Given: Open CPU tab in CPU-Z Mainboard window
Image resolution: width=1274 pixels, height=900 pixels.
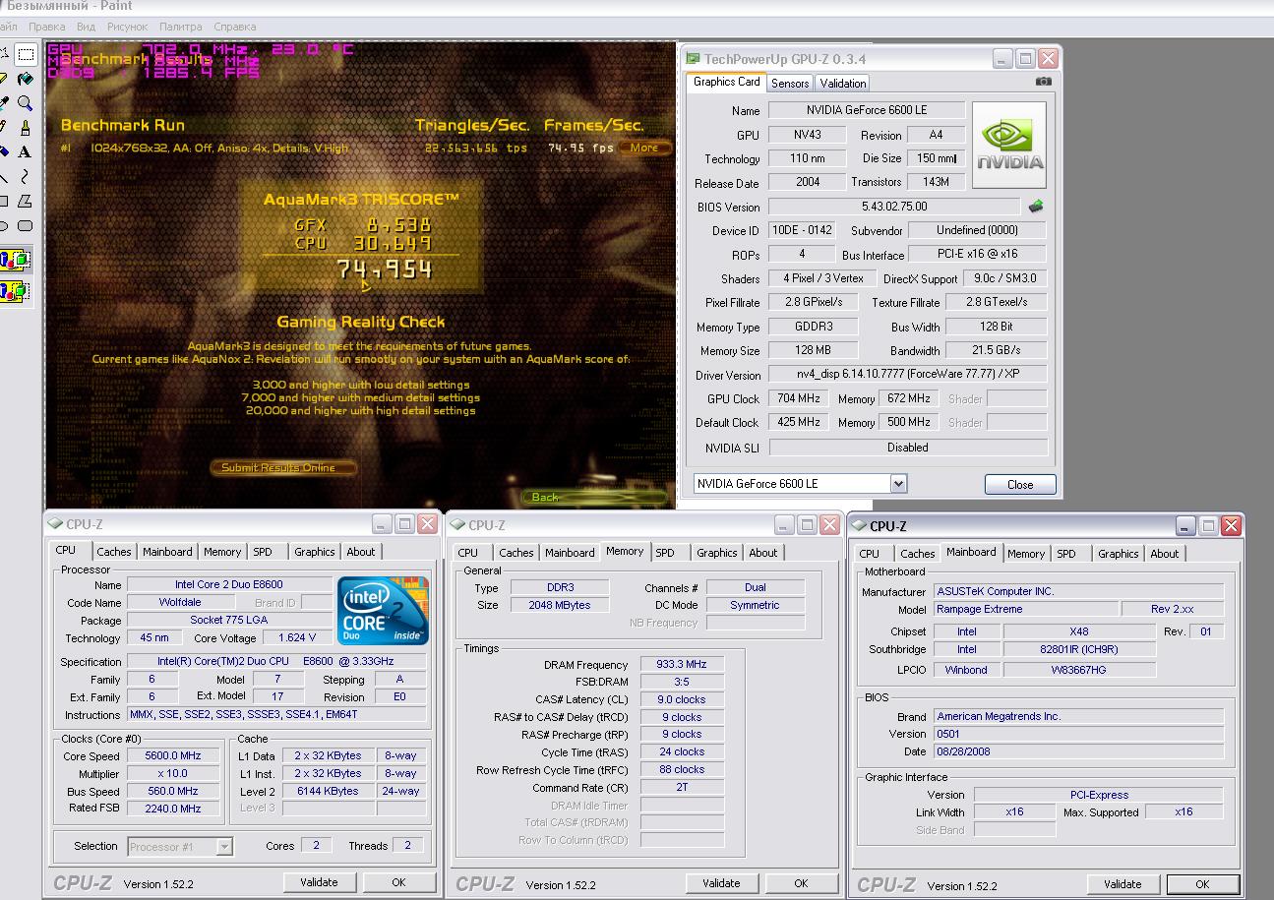Looking at the screenshot, I should [x=870, y=554].
